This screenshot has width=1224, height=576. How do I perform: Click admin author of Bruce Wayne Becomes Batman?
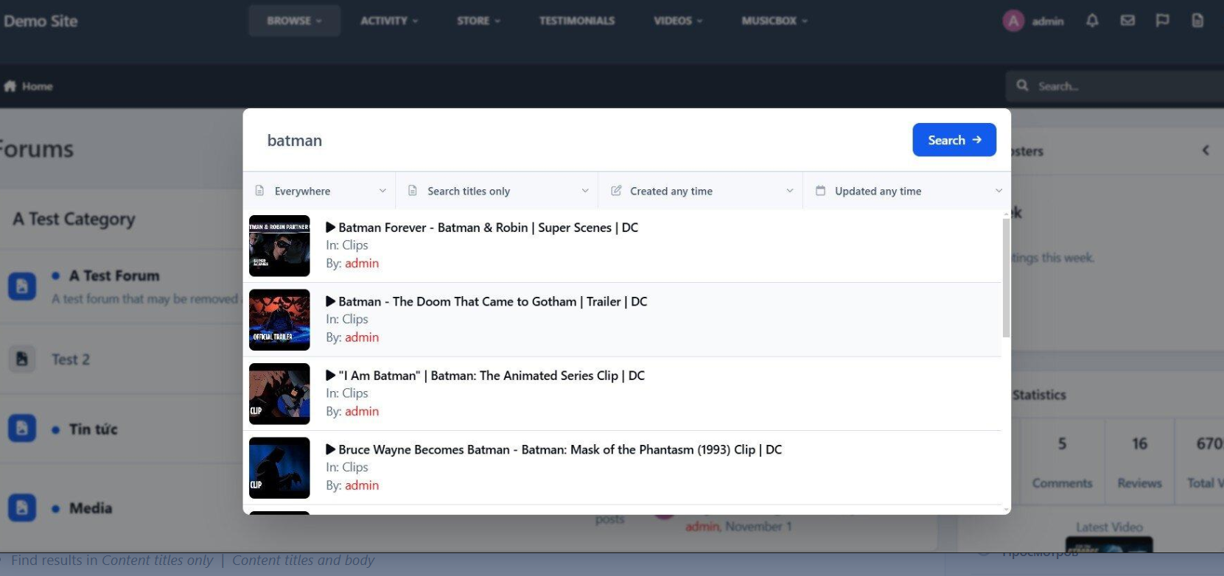(x=362, y=485)
